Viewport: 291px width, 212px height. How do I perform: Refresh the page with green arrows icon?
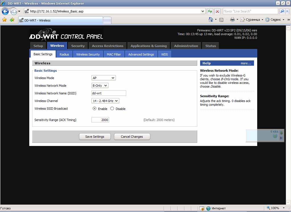coord(210,11)
